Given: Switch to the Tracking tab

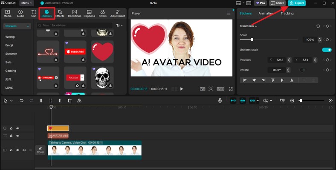Looking at the screenshot, I should tap(287, 13).
